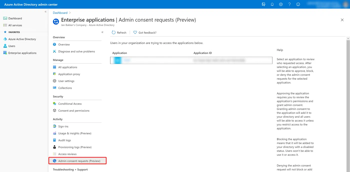Open Dashboard in the left menu
This screenshot has height=172, width=350.
(x=15, y=18)
